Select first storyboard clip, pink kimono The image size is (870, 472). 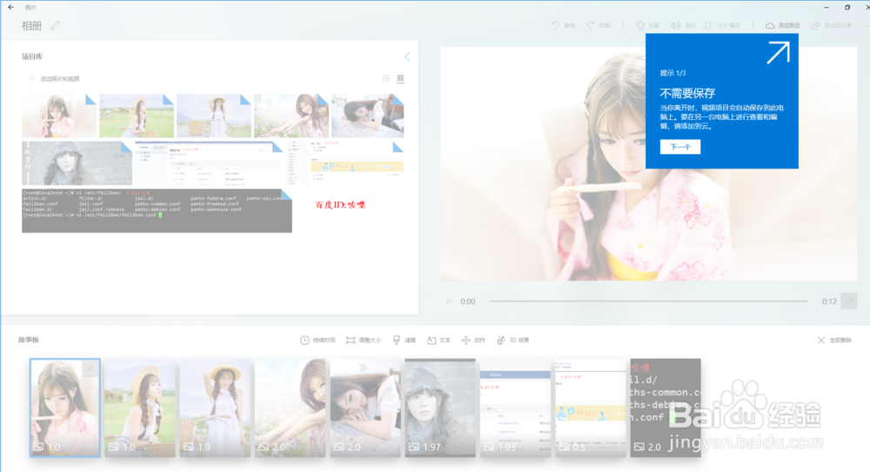(x=65, y=408)
